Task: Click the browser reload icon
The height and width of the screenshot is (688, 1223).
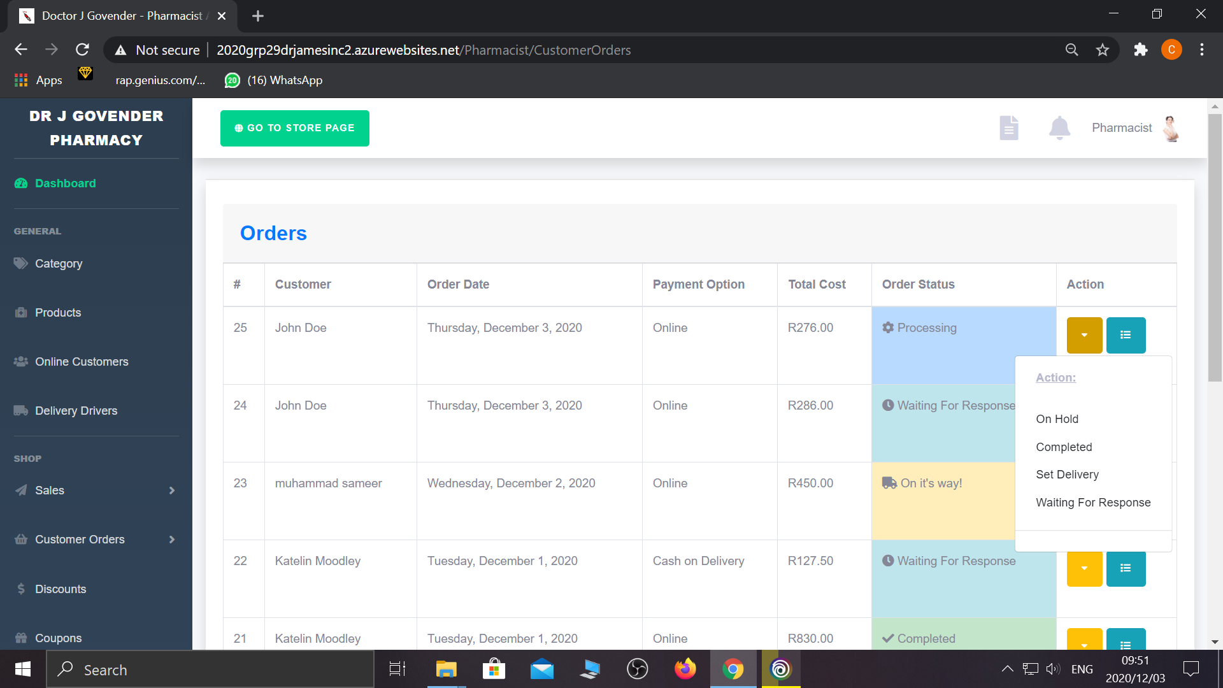Action: coord(82,50)
